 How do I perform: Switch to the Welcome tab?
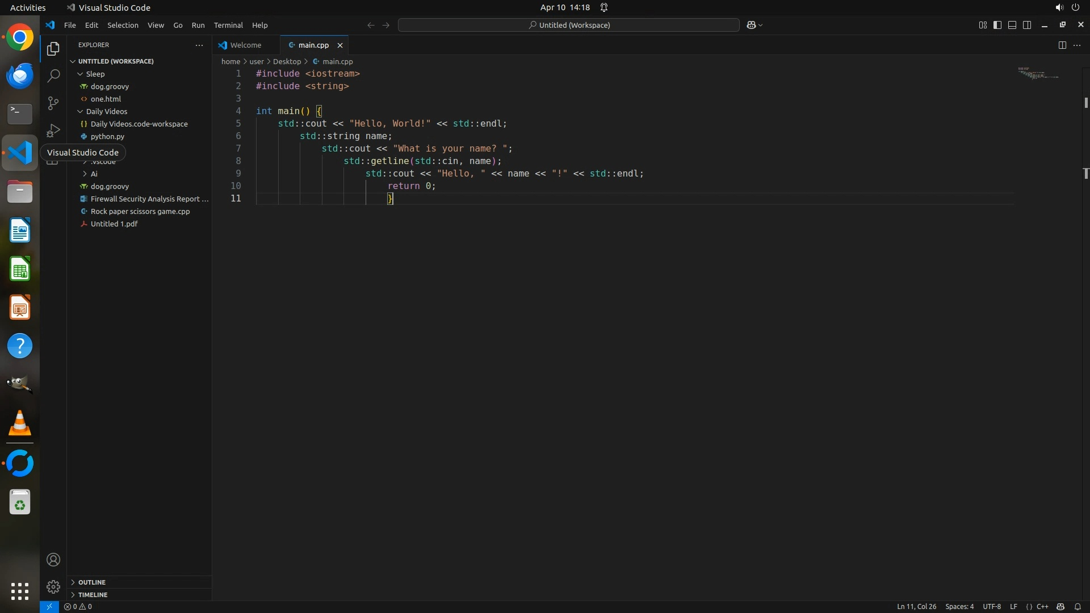(245, 45)
